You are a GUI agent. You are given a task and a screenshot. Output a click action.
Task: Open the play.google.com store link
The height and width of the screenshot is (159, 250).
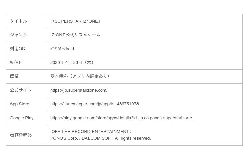coord(121,118)
